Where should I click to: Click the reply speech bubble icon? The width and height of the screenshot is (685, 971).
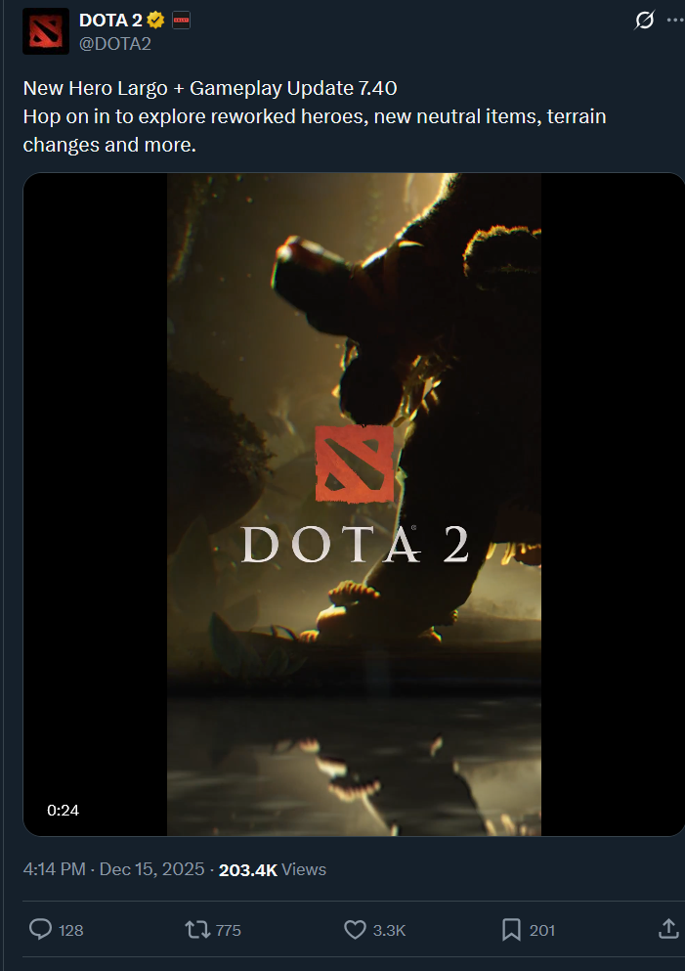(41, 930)
